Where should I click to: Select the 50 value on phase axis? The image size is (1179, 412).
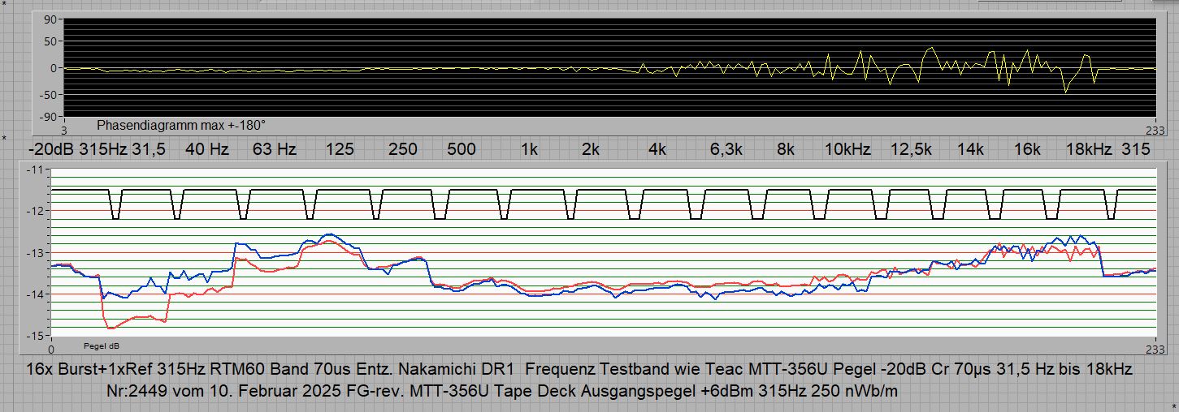[x=49, y=41]
